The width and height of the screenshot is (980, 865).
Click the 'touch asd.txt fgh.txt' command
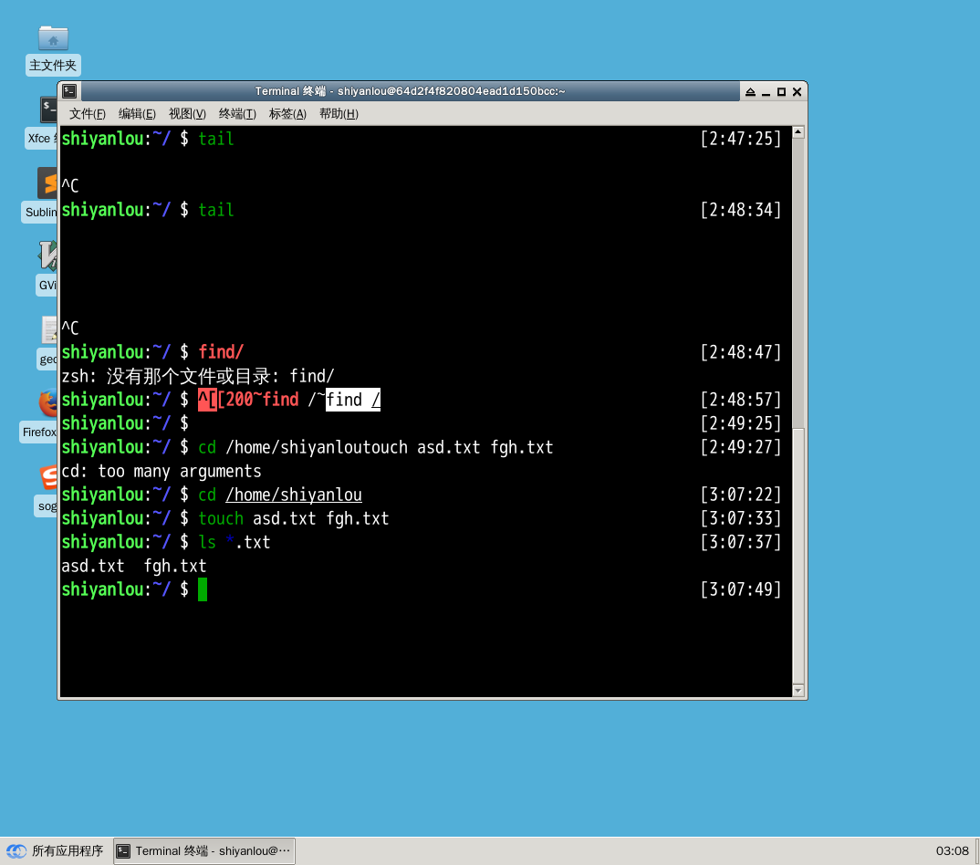pyautogui.click(x=294, y=518)
